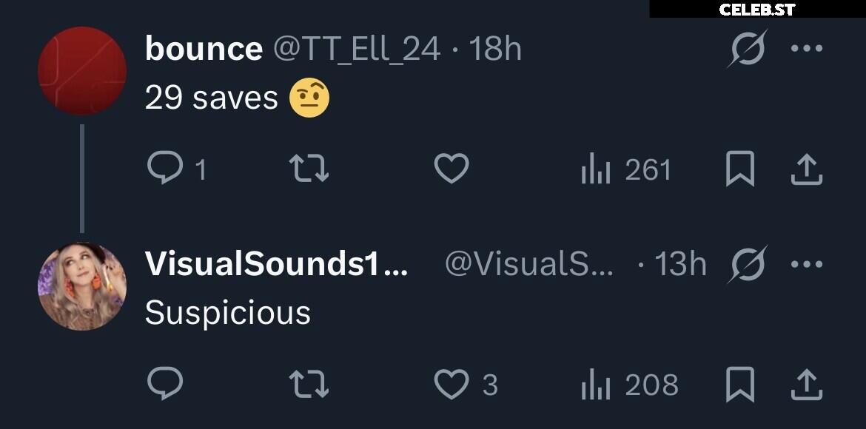View analytics showing 261 views
Viewport: 866px width, 429px height.
pos(625,169)
